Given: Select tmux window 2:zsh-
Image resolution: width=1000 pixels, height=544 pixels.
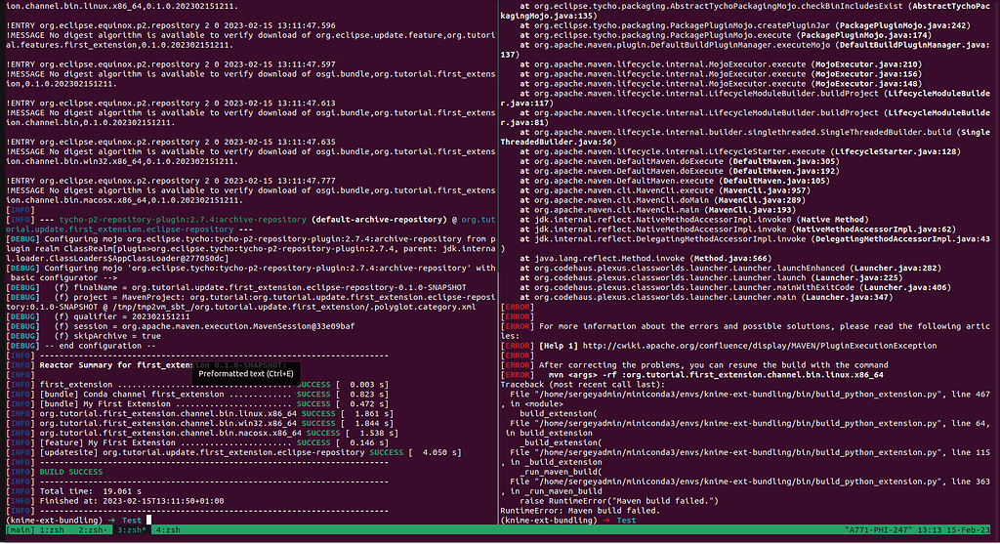Looking at the screenshot, I should coord(93,529).
